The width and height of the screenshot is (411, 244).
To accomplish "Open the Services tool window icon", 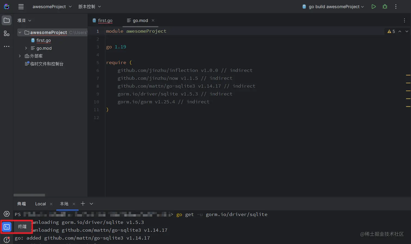I will click(x=7, y=214).
